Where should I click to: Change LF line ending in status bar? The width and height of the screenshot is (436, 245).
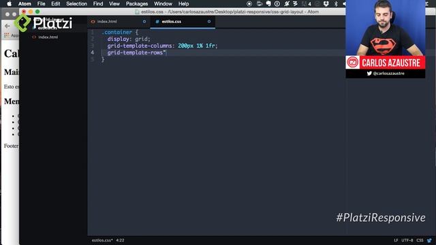coord(396,240)
